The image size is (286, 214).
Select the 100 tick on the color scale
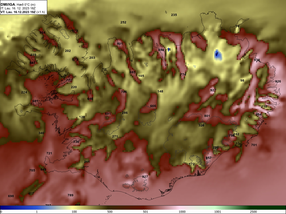(x=74, y=212)
